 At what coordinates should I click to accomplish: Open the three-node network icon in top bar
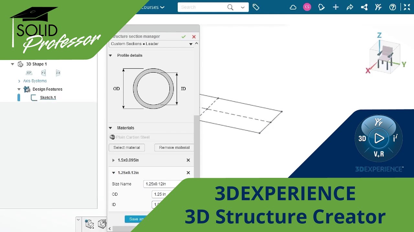[x=364, y=7]
